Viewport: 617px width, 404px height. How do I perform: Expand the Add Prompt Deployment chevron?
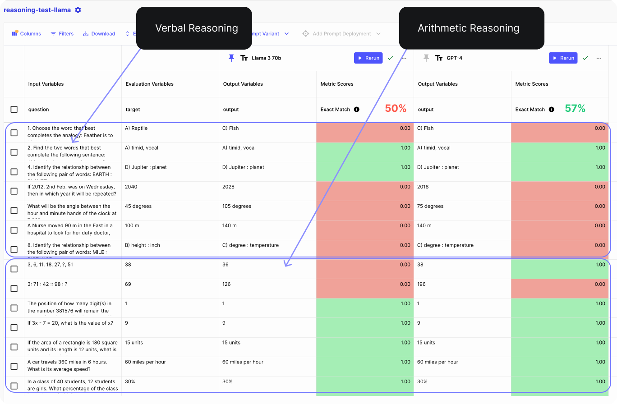(378, 34)
